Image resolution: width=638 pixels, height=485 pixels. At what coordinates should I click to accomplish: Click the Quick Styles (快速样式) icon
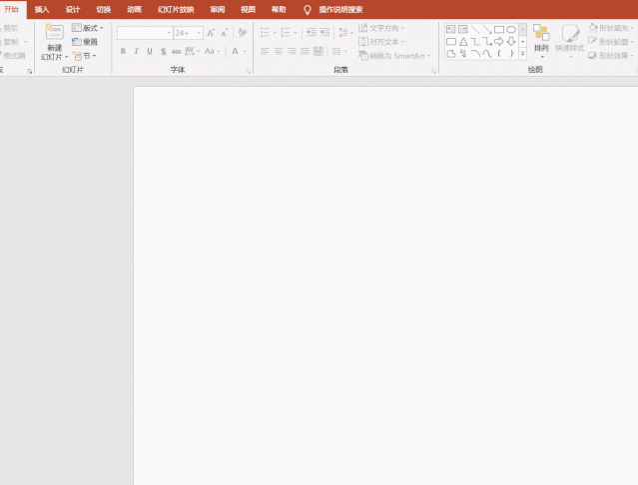(570, 34)
